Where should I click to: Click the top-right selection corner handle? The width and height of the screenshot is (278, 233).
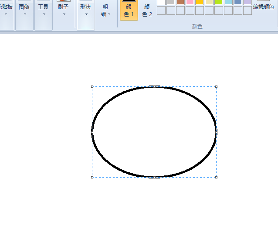[216, 86]
